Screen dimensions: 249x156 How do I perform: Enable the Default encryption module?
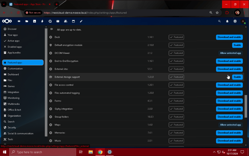(x=237, y=45)
